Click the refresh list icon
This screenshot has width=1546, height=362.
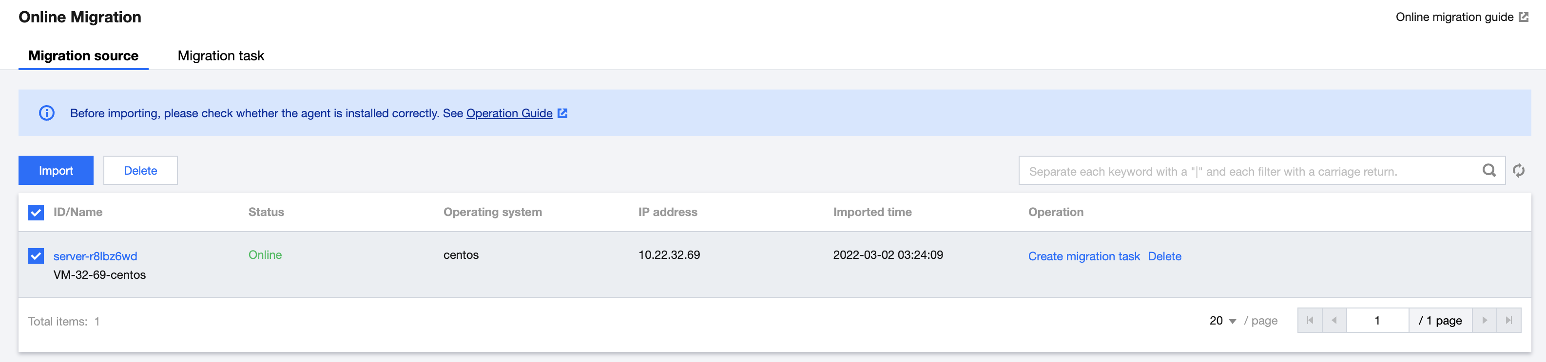[1518, 171]
